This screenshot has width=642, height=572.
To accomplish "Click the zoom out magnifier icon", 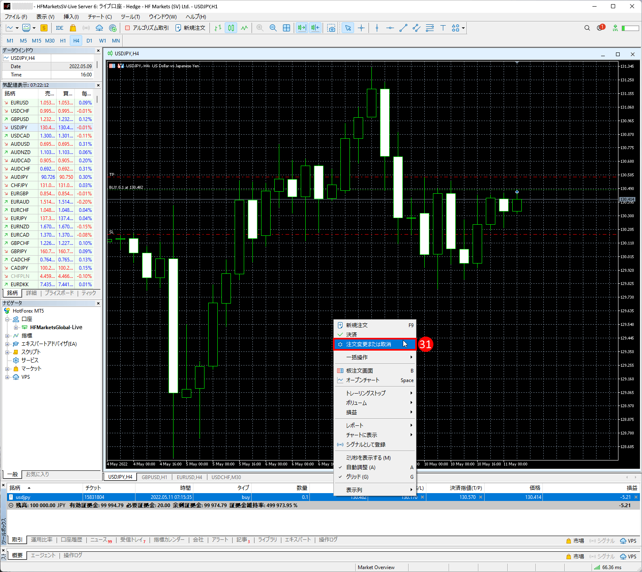I will pos(273,28).
